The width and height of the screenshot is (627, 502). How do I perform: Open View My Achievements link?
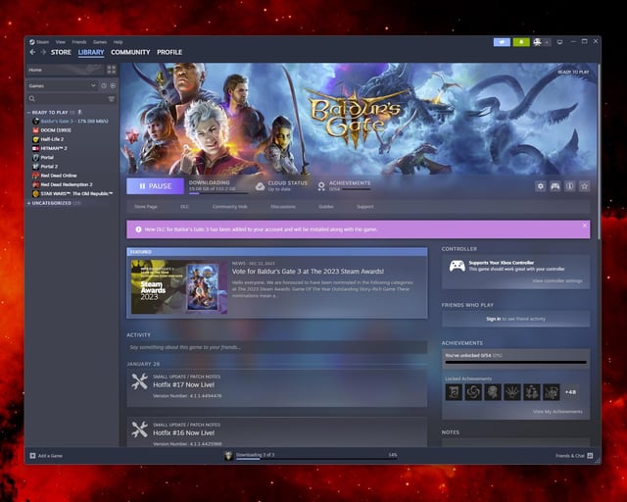pos(557,412)
